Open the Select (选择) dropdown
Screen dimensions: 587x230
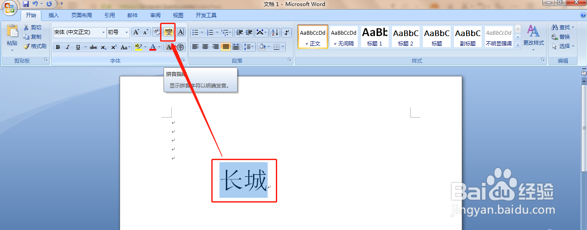click(563, 46)
